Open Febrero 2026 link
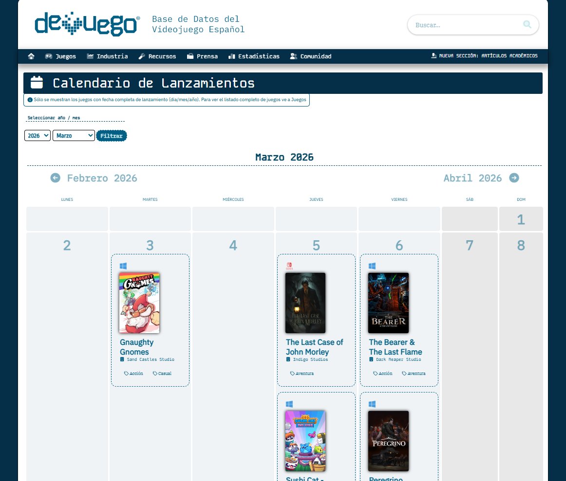 pos(102,178)
